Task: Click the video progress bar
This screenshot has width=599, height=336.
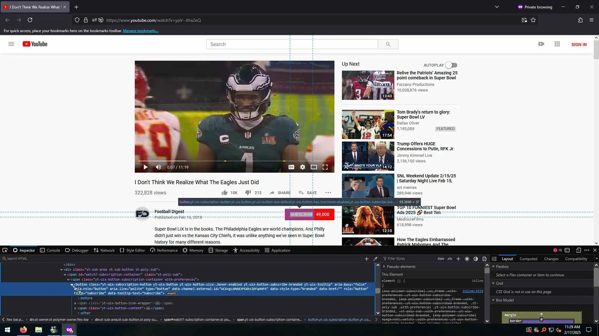Action: click(234, 161)
